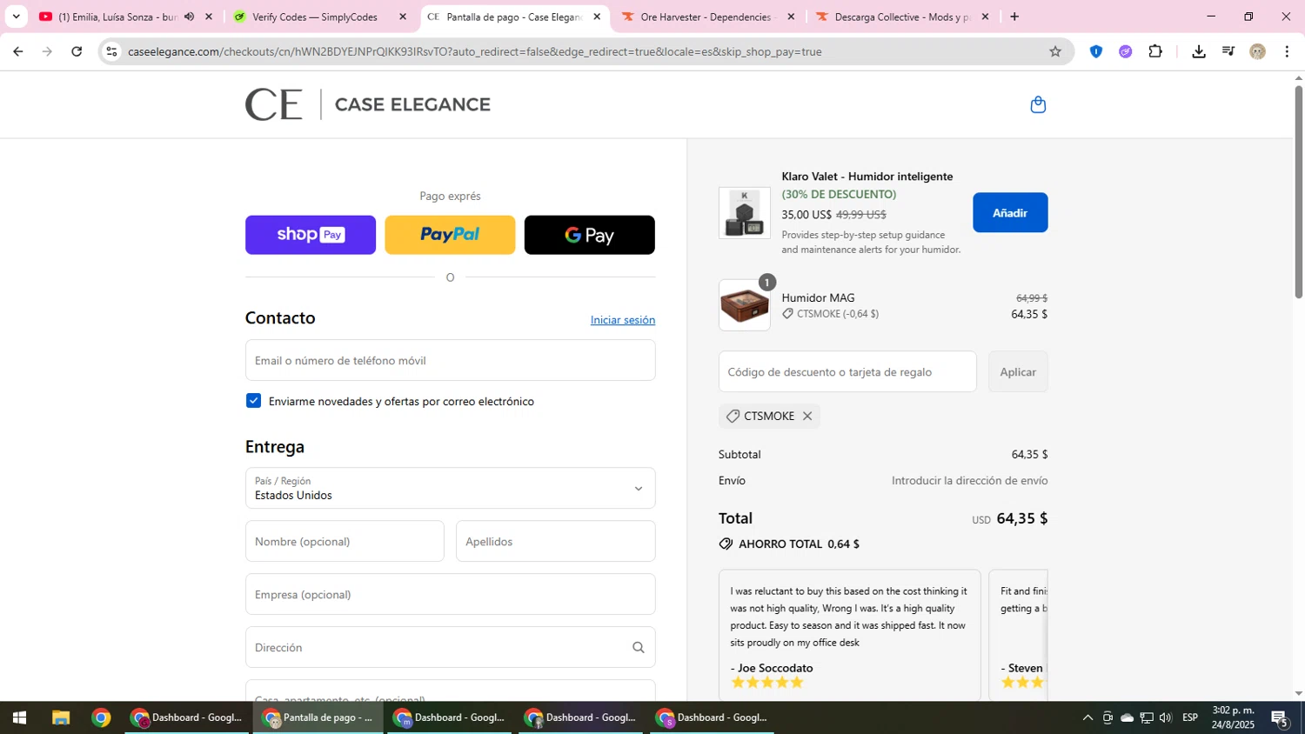This screenshot has width=1305, height=734.
Task: Open a new browser tab
Action: pos(1014,17)
